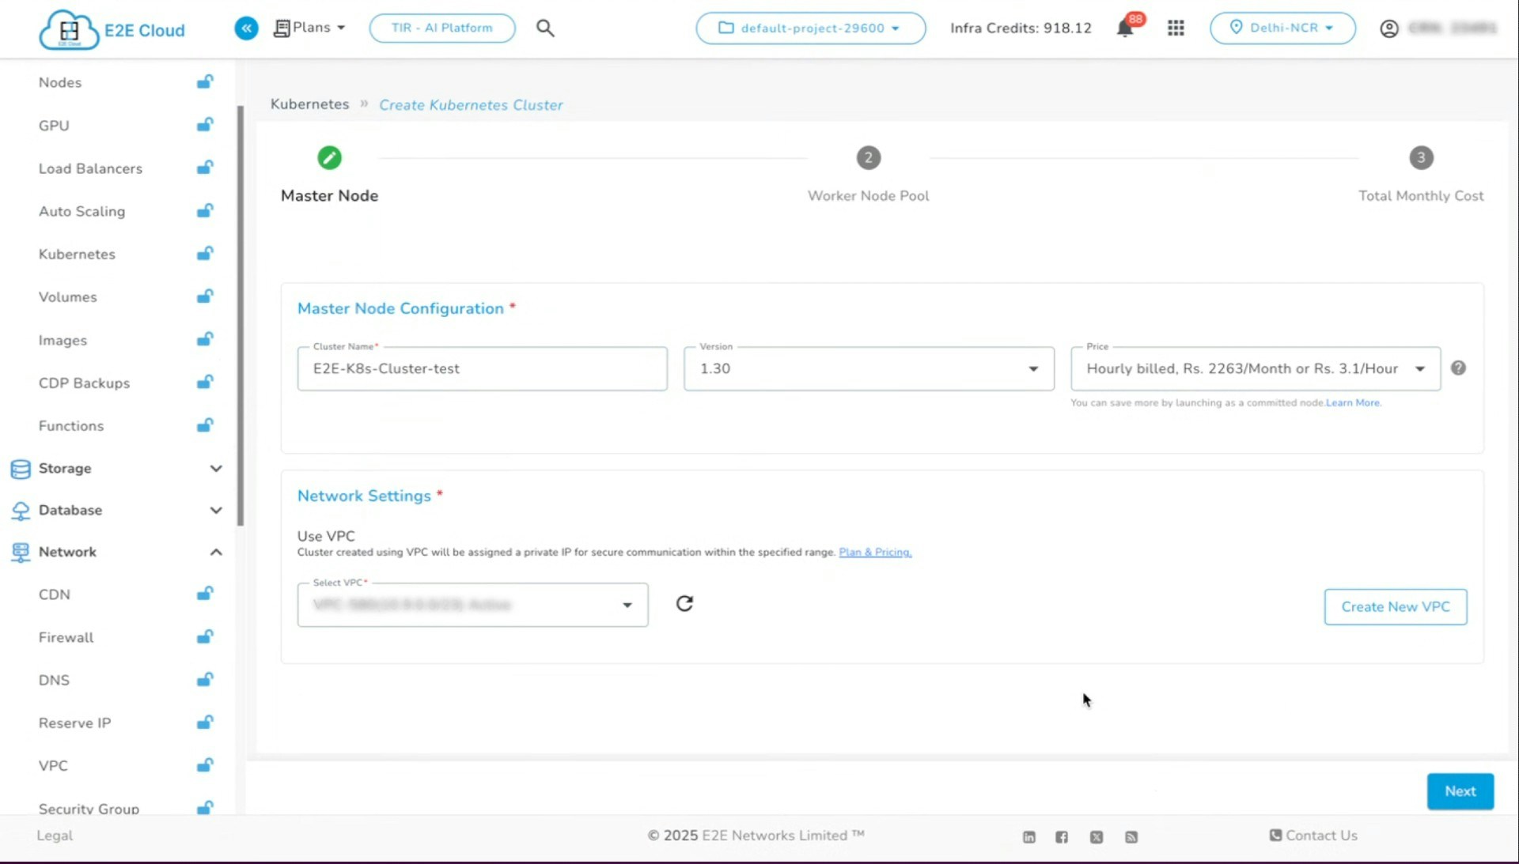Click the lock icon beside Images
Image resolution: width=1519 pixels, height=864 pixels.
(205, 339)
